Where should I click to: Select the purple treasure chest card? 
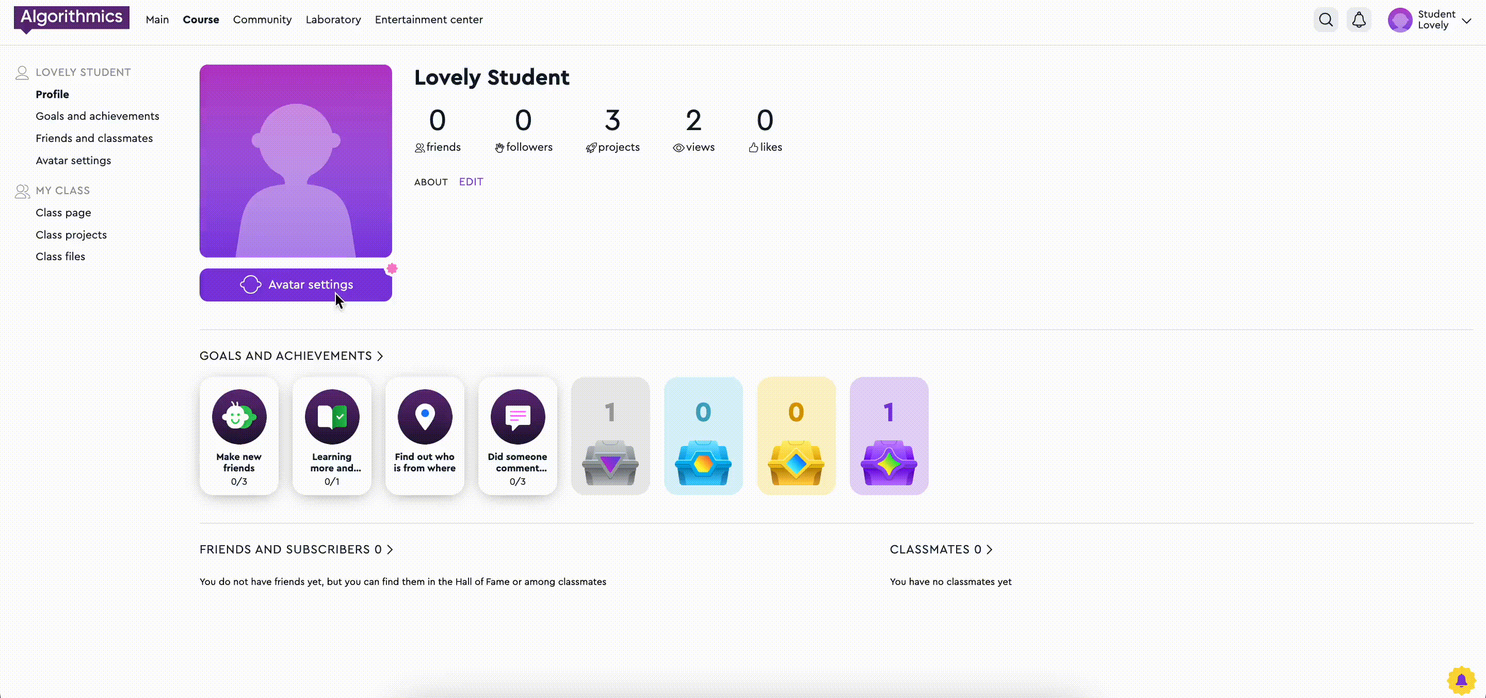(889, 436)
